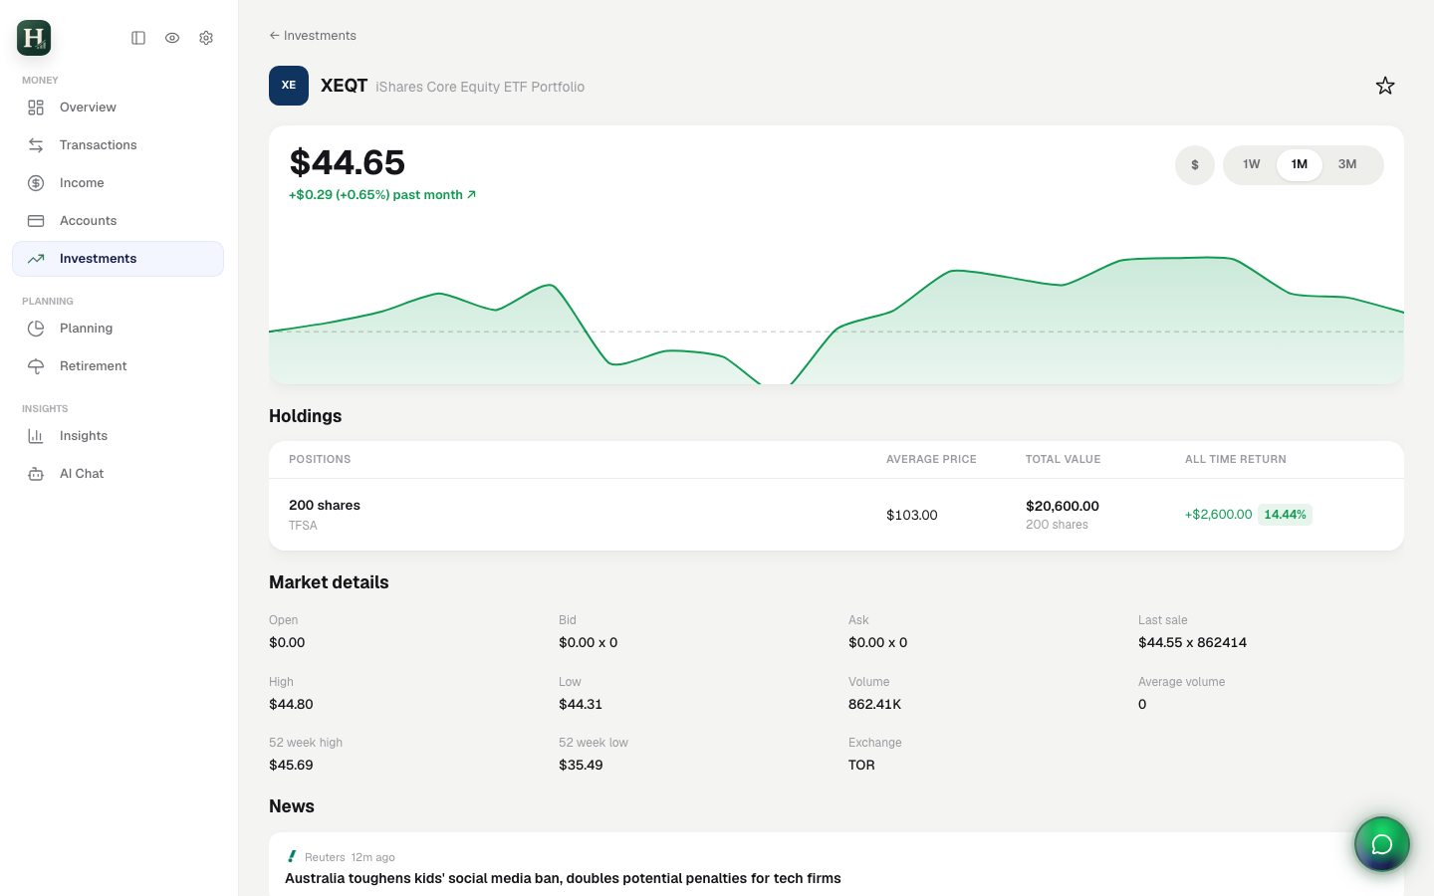Click the Exchange value TOR
Screen dimensions: 1434x896
point(861,765)
